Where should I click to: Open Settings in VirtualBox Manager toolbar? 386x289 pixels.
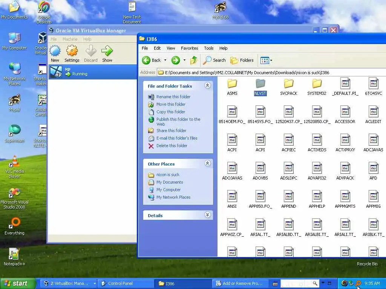[72, 53]
